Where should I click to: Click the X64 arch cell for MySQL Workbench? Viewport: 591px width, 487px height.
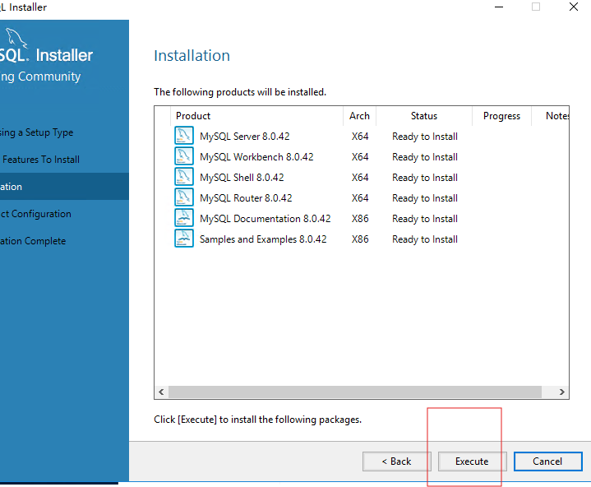360,157
